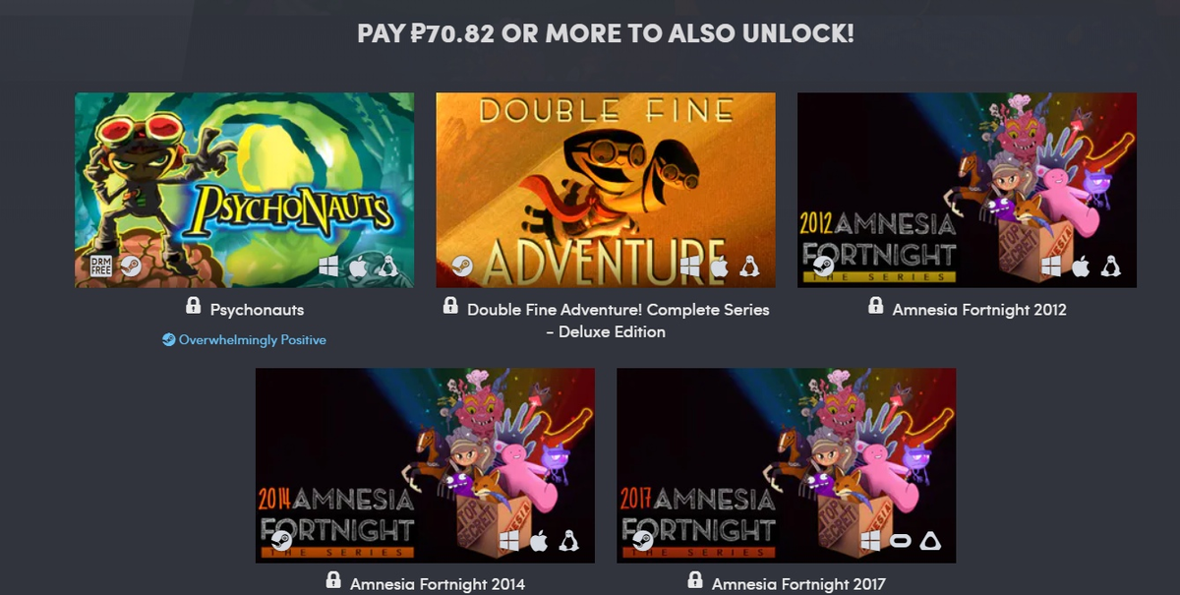Open the Overwhelmingly Positive Steam review link

click(x=244, y=339)
